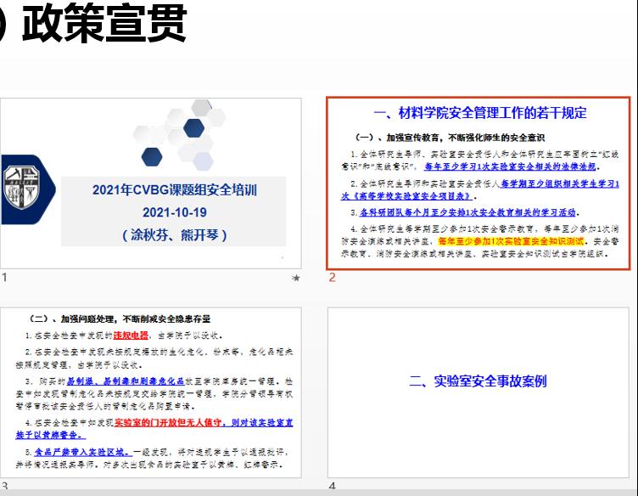Click the red 违规电器 text on slide 3
Image resolution: width=638 pixels, height=496 pixels.
(x=132, y=335)
